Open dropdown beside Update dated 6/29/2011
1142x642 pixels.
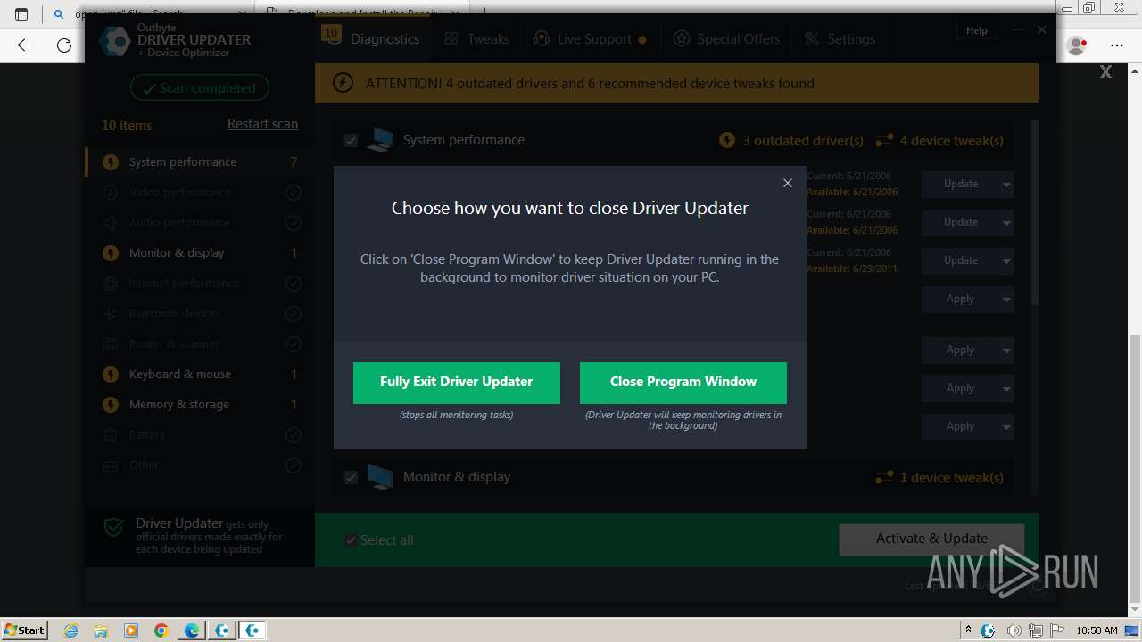coord(1006,261)
